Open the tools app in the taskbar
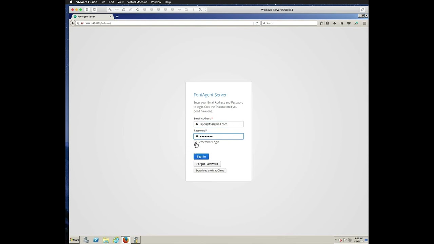This screenshot has width=434, height=244. pyautogui.click(x=136, y=240)
